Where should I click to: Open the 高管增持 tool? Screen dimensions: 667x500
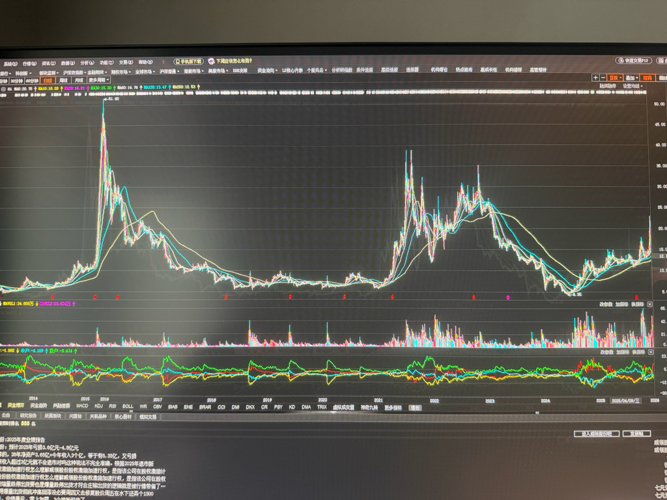coord(538,70)
